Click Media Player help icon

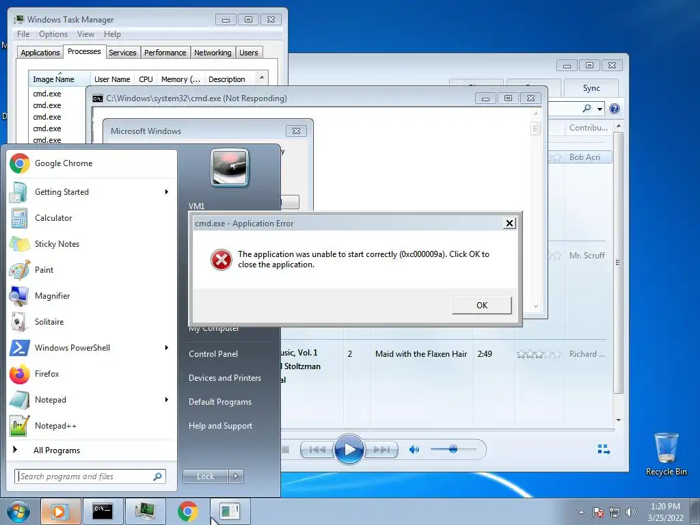click(x=615, y=109)
